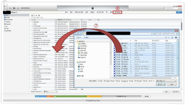Go back in the file dialog
Screen dimensions: 185x105
click(76, 34)
